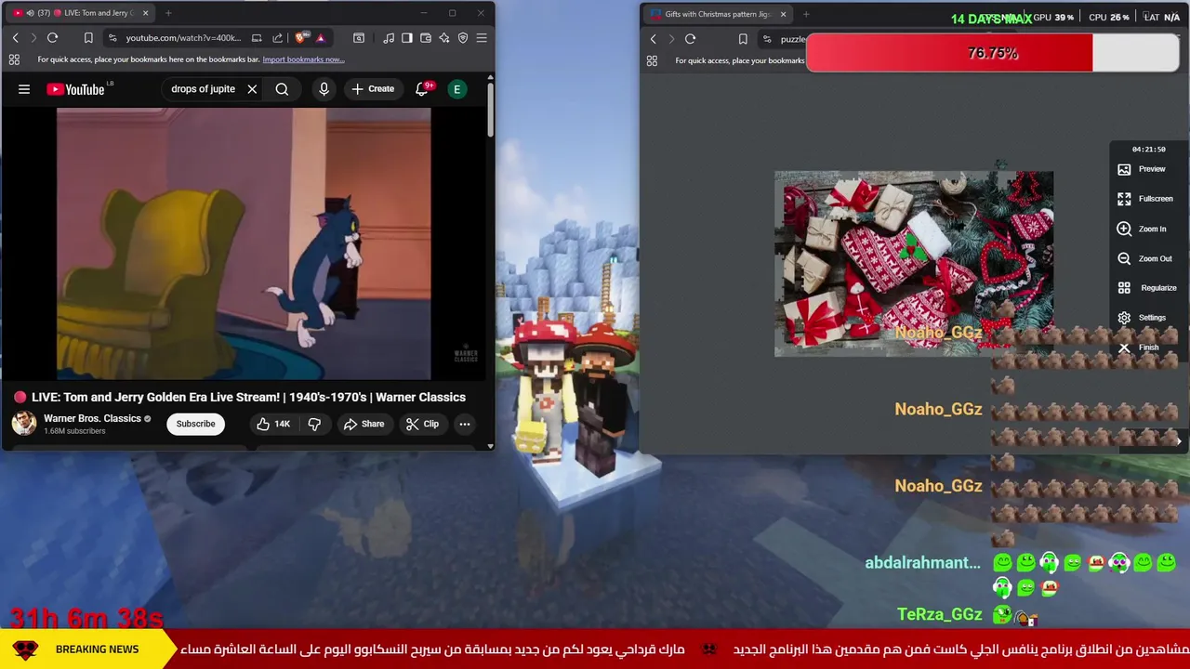Click the YouTube logo

pos(75,89)
